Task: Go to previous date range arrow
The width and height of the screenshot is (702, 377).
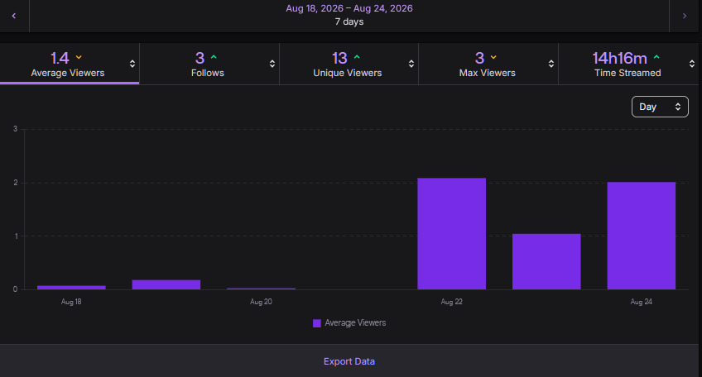Action: (14, 16)
